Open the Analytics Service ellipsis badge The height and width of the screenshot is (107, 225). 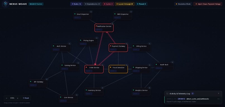coord(136,94)
